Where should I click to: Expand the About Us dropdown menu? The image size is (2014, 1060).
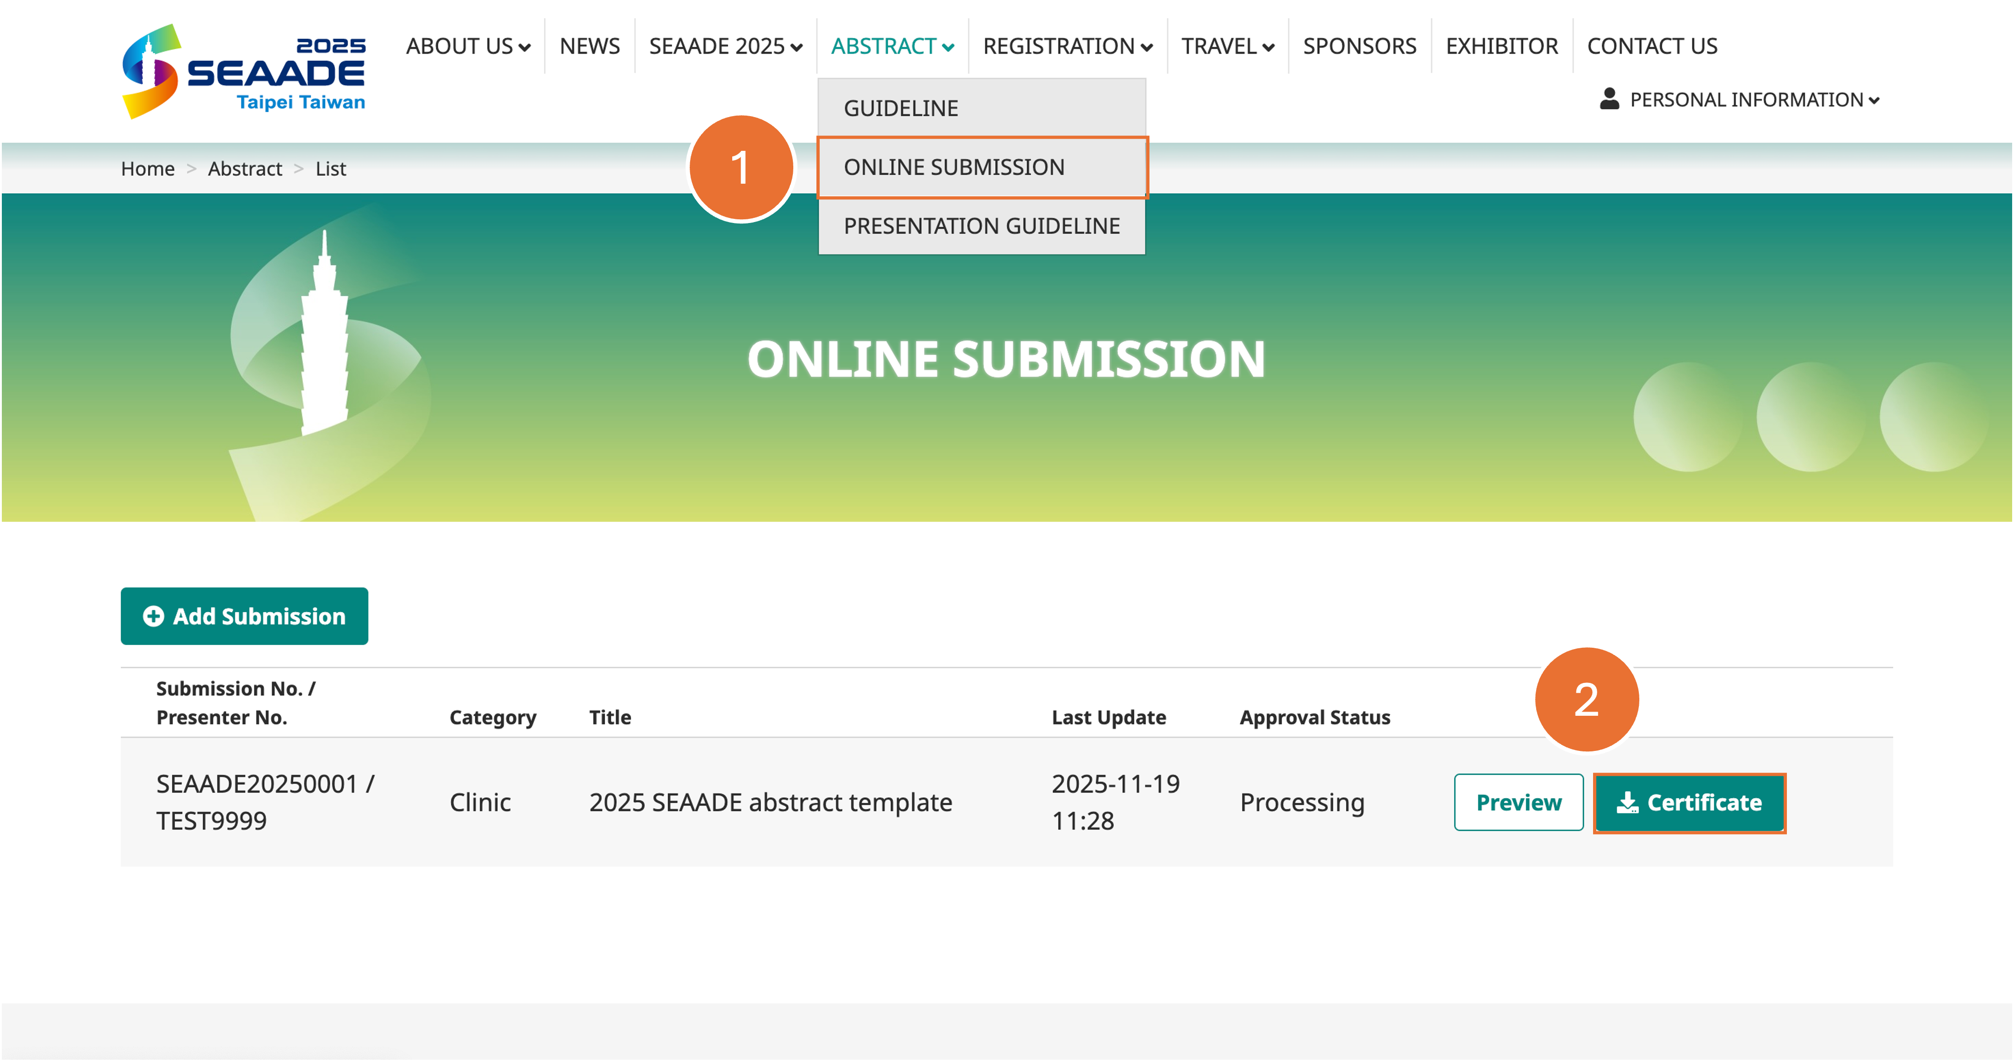click(468, 47)
